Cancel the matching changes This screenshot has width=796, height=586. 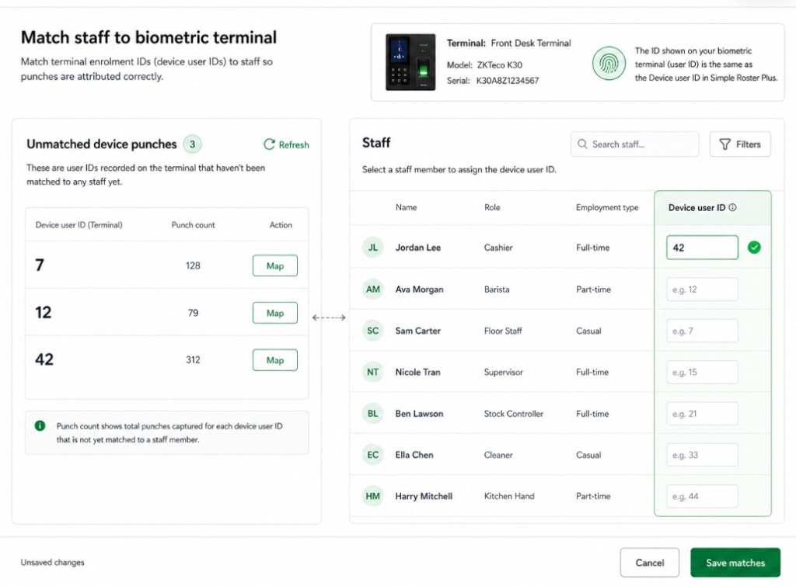[650, 563]
